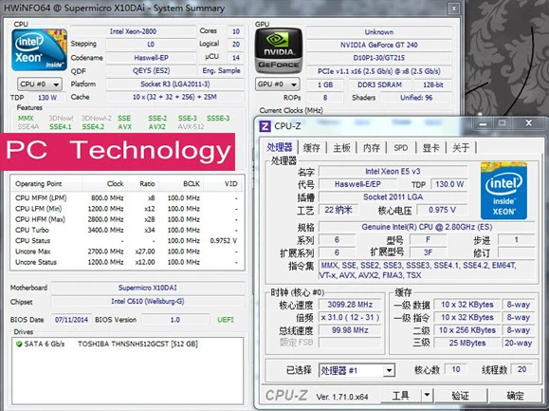Click the 确定 button in CPU-Z

coord(515,395)
